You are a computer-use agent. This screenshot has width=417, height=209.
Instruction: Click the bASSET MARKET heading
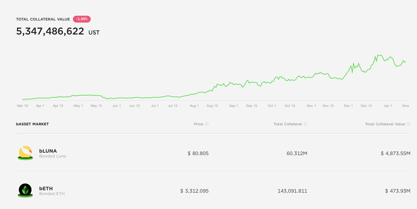coord(32,124)
